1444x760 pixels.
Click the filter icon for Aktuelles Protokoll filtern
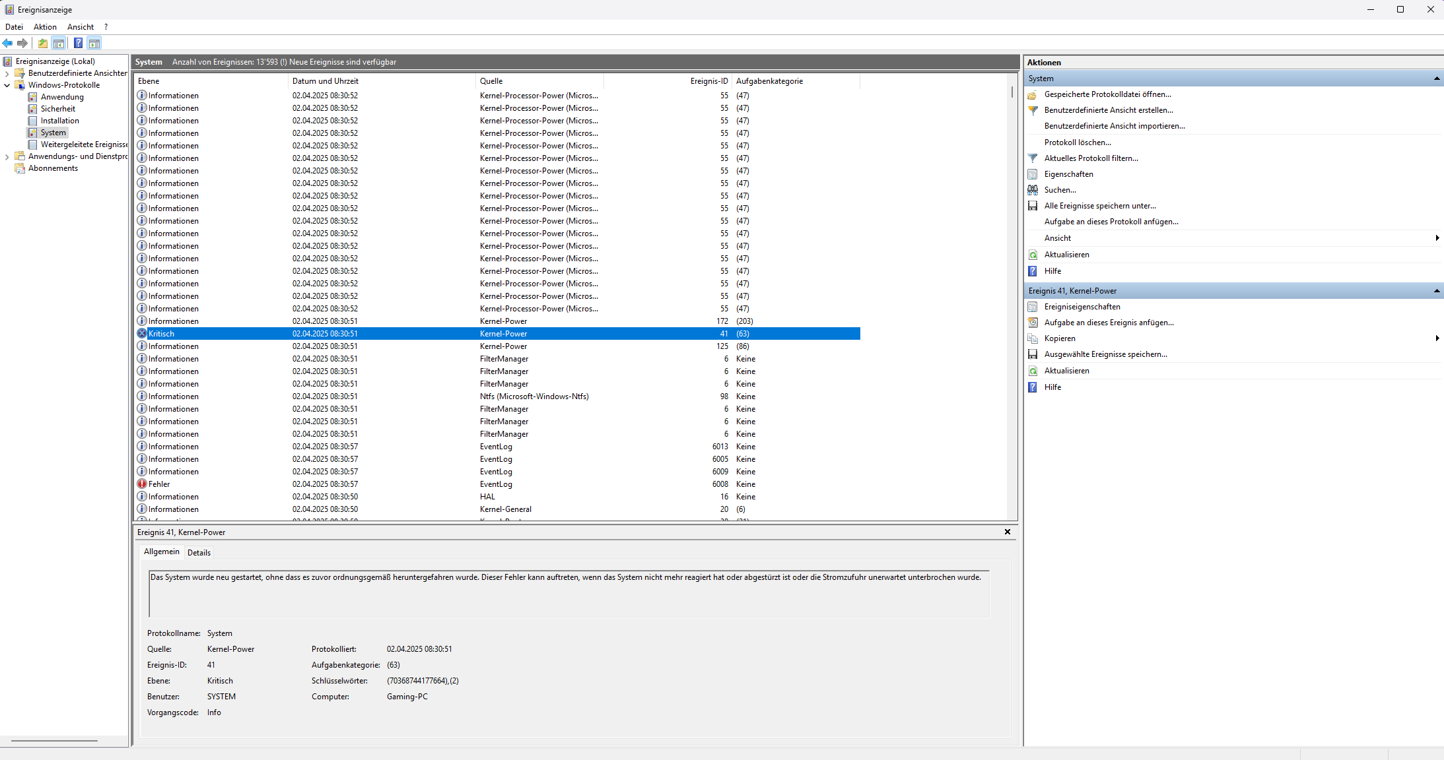click(1033, 158)
